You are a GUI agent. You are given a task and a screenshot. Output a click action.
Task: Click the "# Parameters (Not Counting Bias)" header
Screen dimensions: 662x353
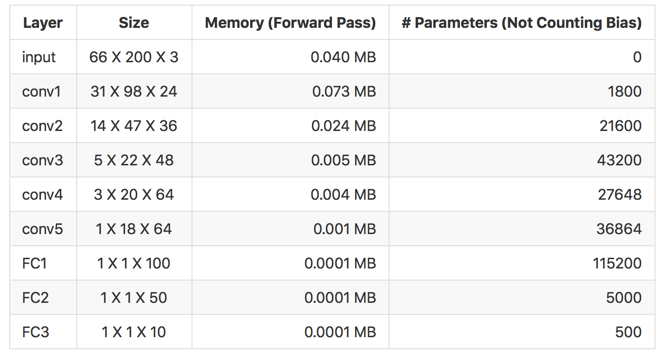pyautogui.click(x=522, y=23)
